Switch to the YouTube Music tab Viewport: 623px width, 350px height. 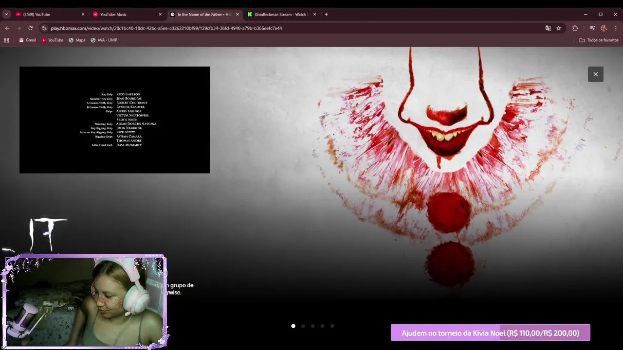[x=127, y=14]
